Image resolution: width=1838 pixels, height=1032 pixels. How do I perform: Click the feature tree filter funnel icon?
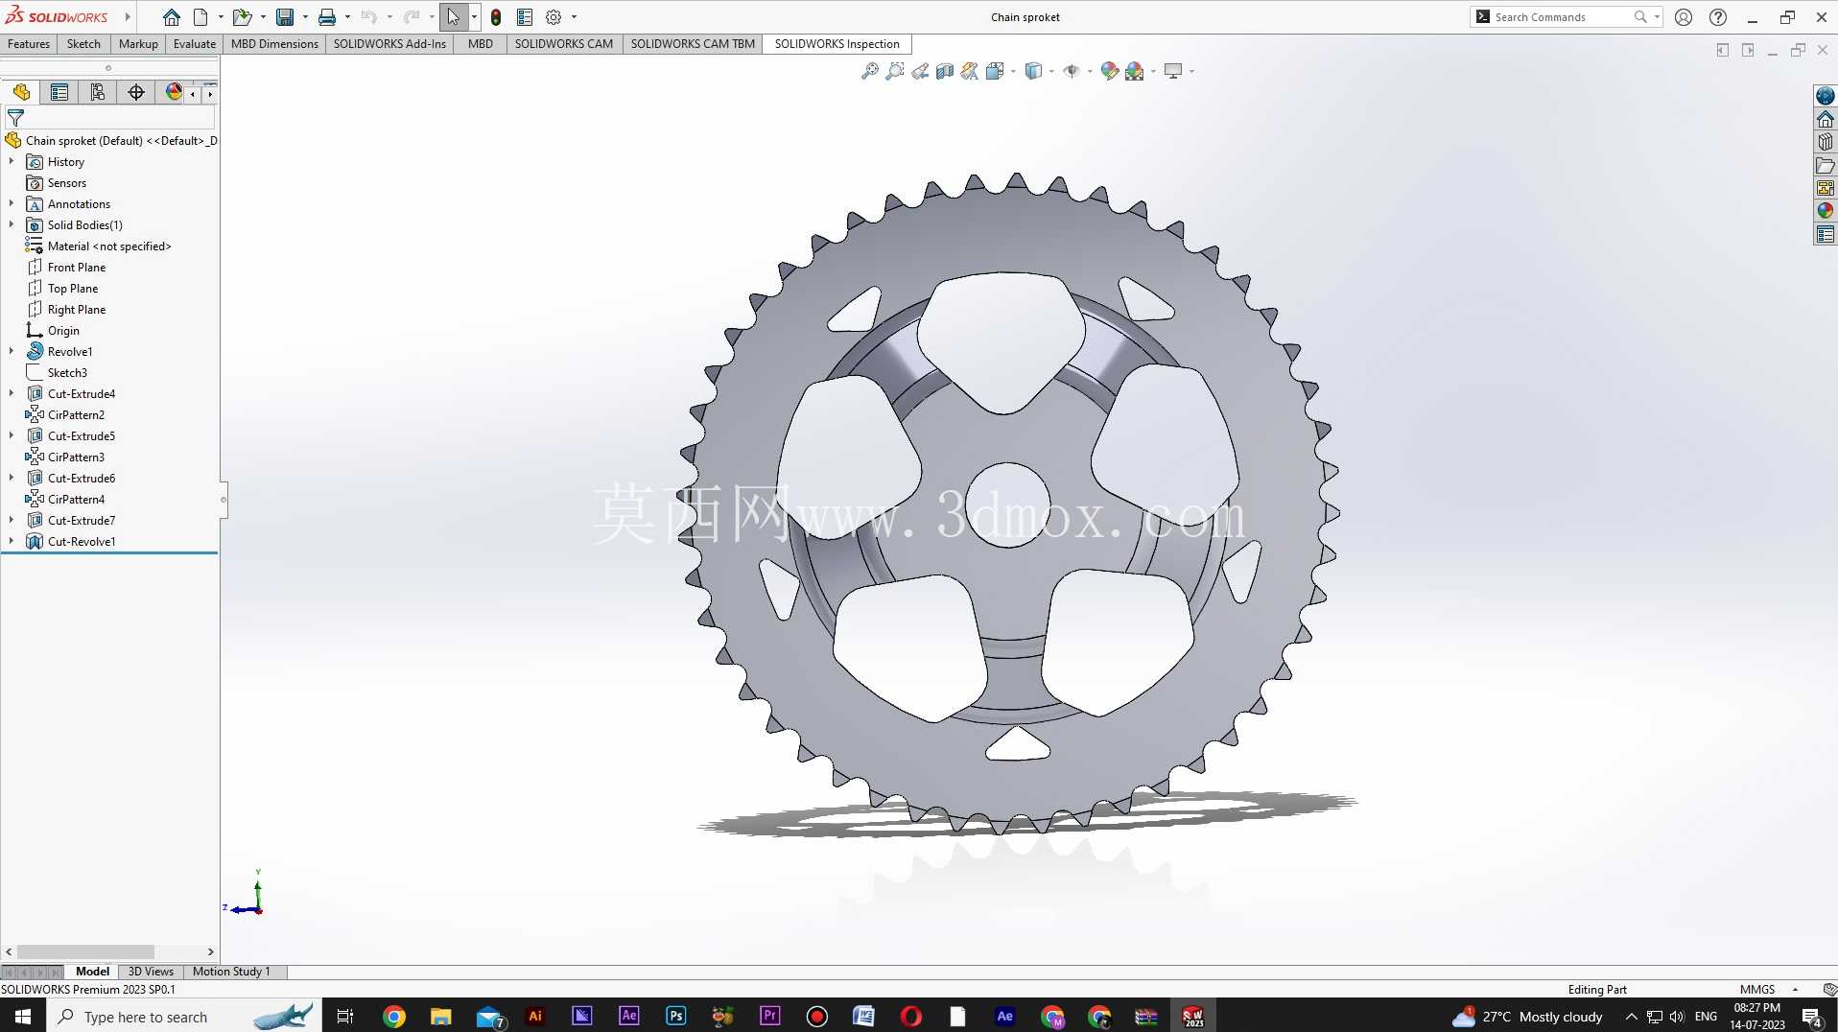click(15, 118)
